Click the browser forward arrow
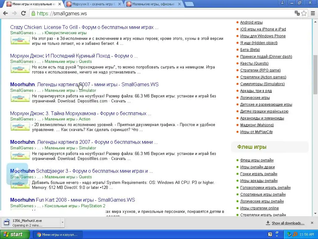Screen dimensions: 318x239 point(14,13)
